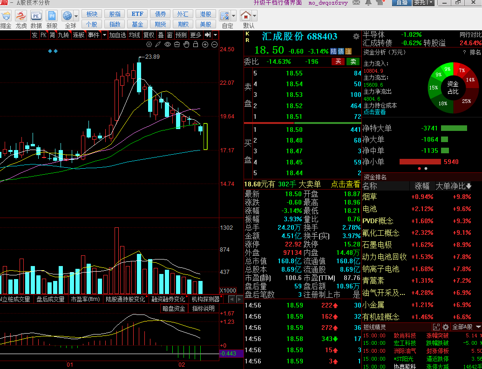Show the previous indicator tabs with left arrow
The height and width of the screenshot is (369, 482).
(x=232, y=299)
